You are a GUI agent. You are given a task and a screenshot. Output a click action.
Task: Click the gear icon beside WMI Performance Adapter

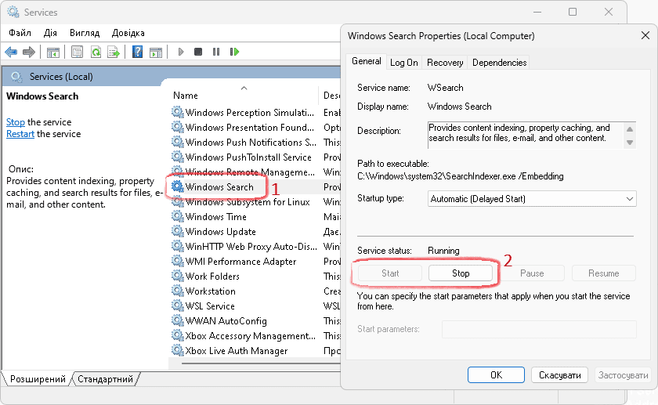(178, 261)
